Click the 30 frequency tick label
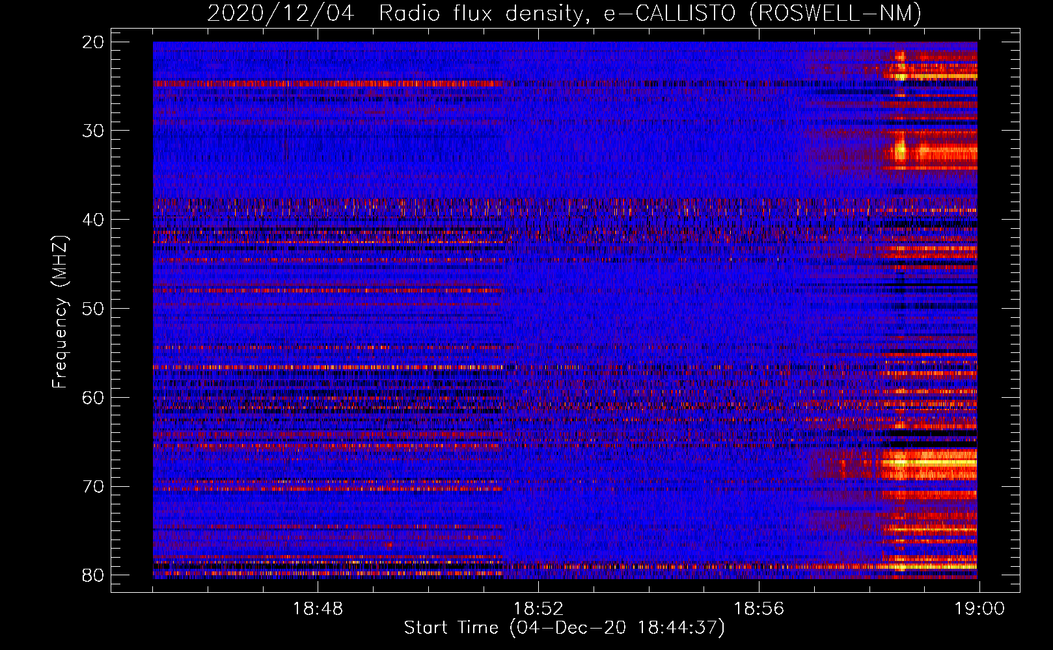Image resolution: width=1053 pixels, height=650 pixels. pyautogui.click(x=93, y=131)
